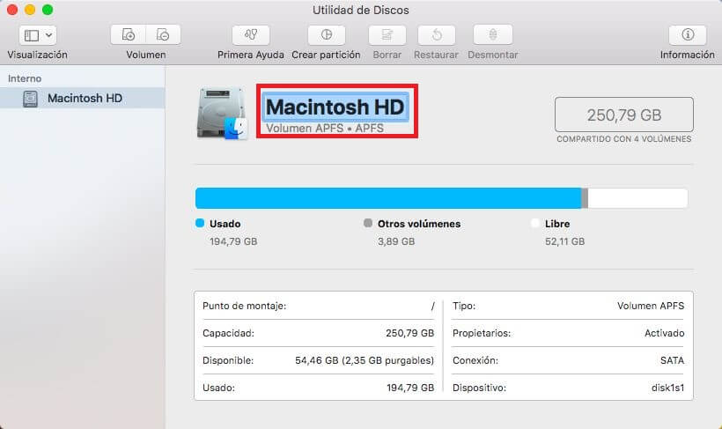Click the Interno sidebar section header
The image size is (722, 429).
(x=25, y=78)
